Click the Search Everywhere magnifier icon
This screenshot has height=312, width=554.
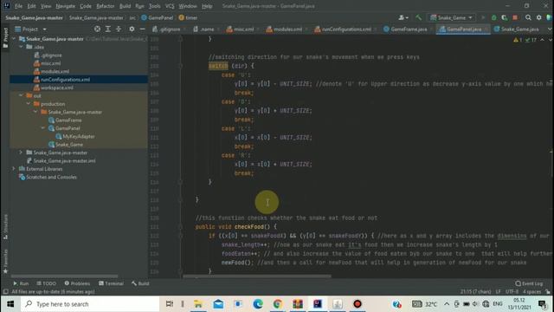click(x=528, y=17)
